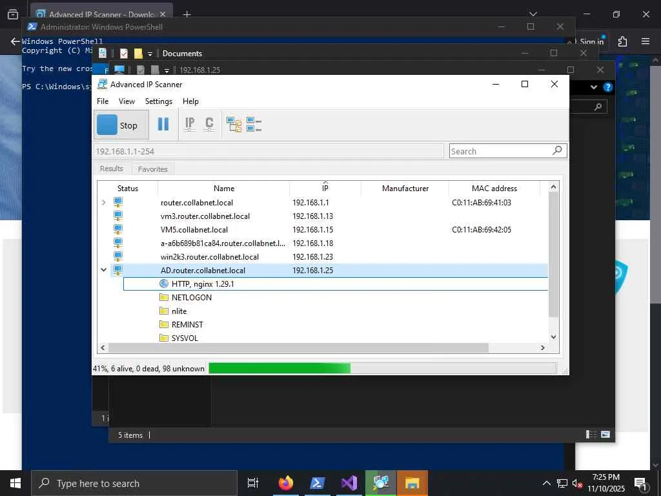The image size is (661, 496).
Task: Stop the running IP scan
Action: (121, 125)
